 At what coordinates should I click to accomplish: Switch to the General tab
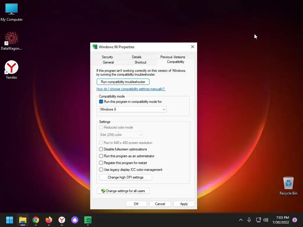[x=108, y=62]
